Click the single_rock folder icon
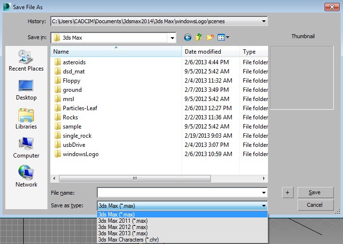Screen dimensions: 343x244 click(x=58, y=135)
